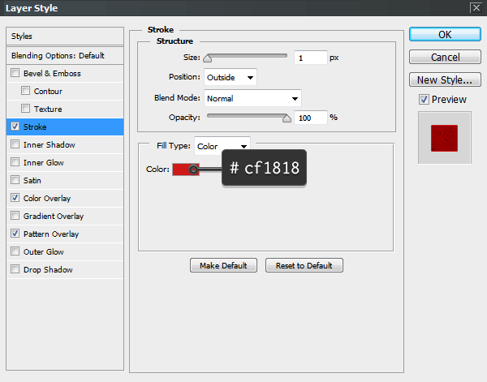This screenshot has width=487, height=382.
Task: Click the Opacity value input field
Action: click(x=311, y=118)
